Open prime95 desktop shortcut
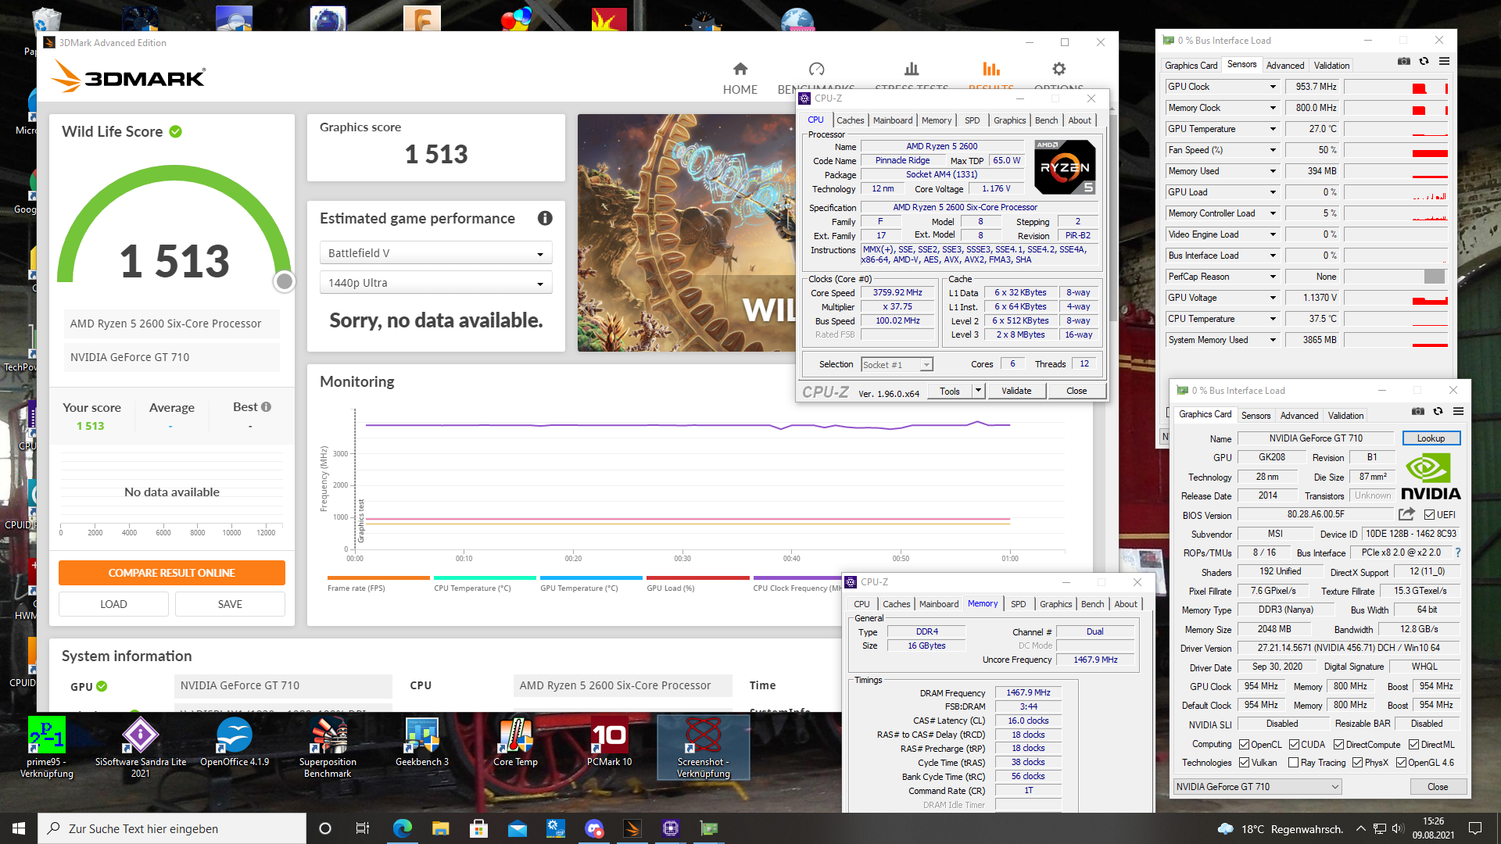 (x=47, y=747)
